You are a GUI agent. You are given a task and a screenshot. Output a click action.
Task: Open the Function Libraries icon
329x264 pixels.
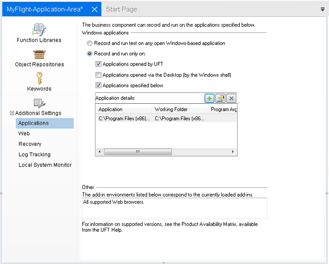39,29
